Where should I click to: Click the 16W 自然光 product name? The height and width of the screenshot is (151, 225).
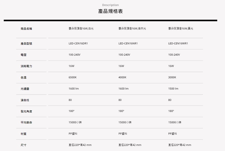[132, 29]
